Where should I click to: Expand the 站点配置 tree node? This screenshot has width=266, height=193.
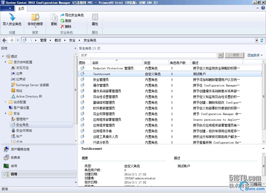[5, 102]
